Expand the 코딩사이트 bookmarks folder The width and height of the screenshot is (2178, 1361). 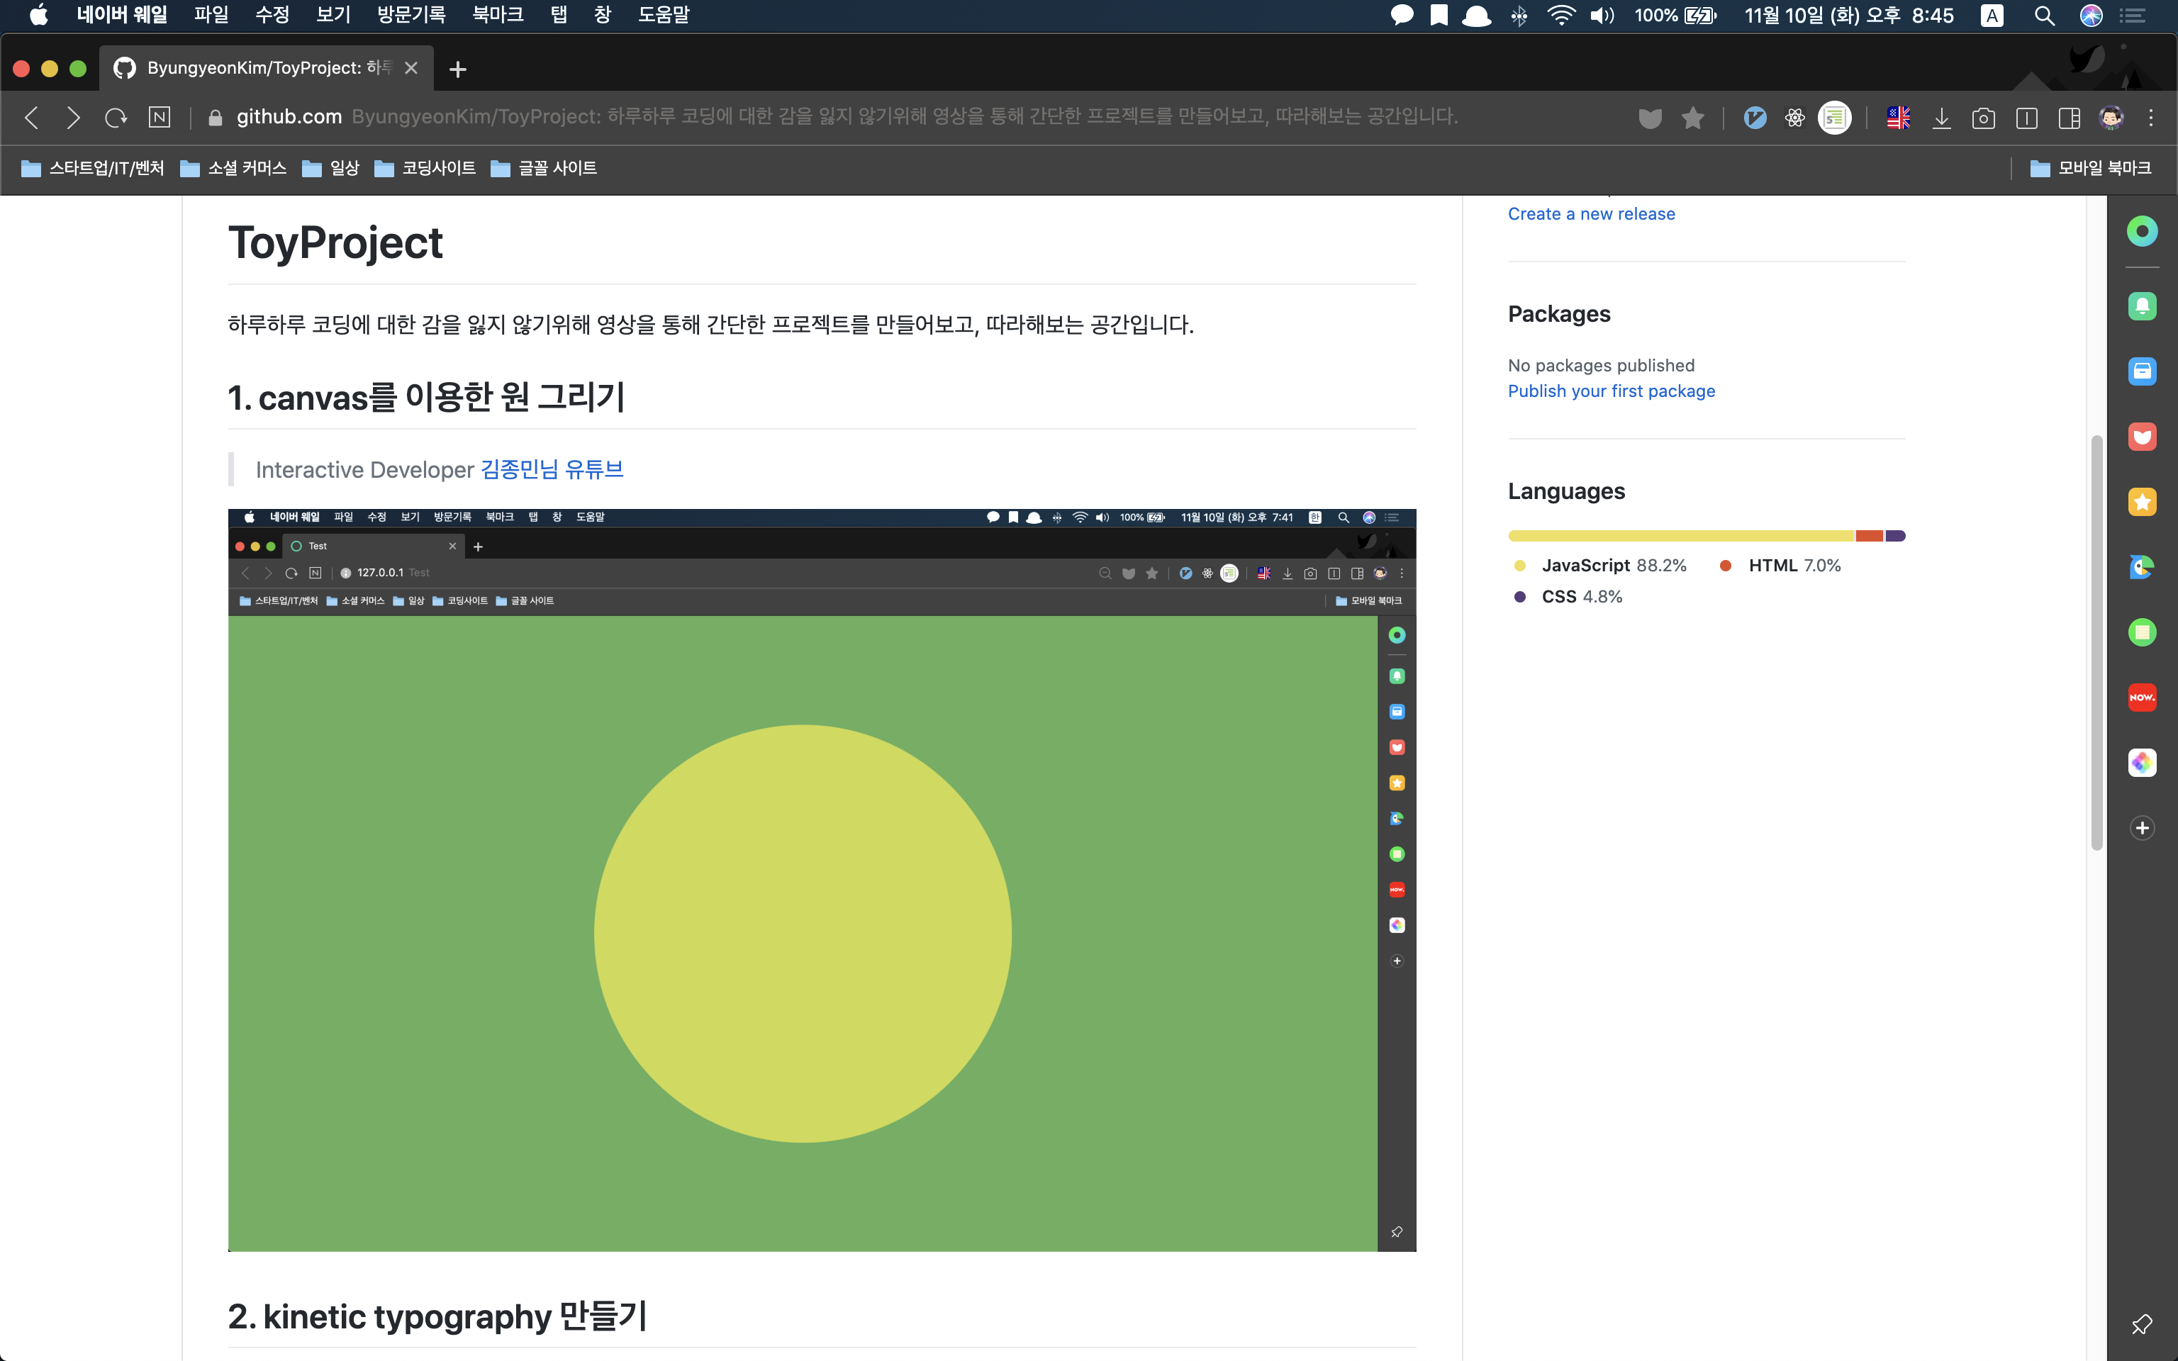pos(425,168)
